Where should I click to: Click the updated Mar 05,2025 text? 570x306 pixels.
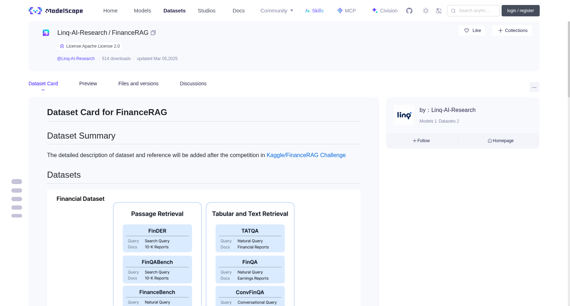[x=157, y=59]
